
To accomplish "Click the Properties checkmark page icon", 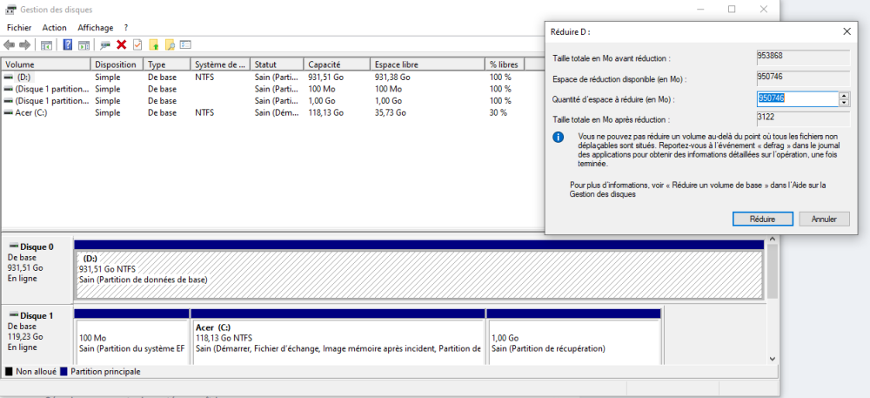I will click(137, 45).
